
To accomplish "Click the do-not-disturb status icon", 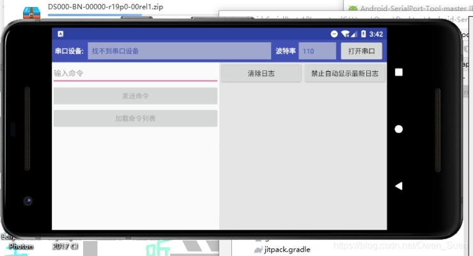I will (x=334, y=34).
